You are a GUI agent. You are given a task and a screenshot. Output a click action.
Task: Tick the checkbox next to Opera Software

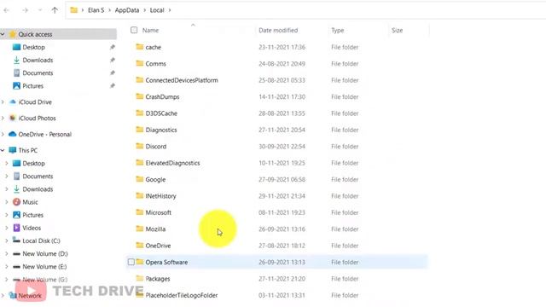pos(131,262)
